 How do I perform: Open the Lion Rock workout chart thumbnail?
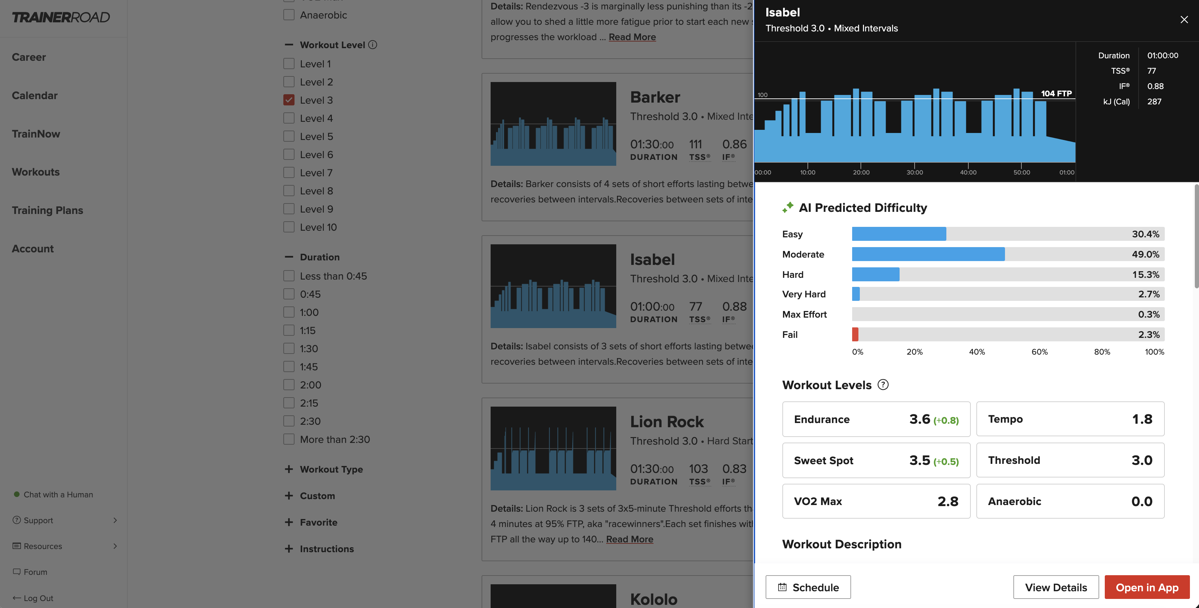coord(553,448)
